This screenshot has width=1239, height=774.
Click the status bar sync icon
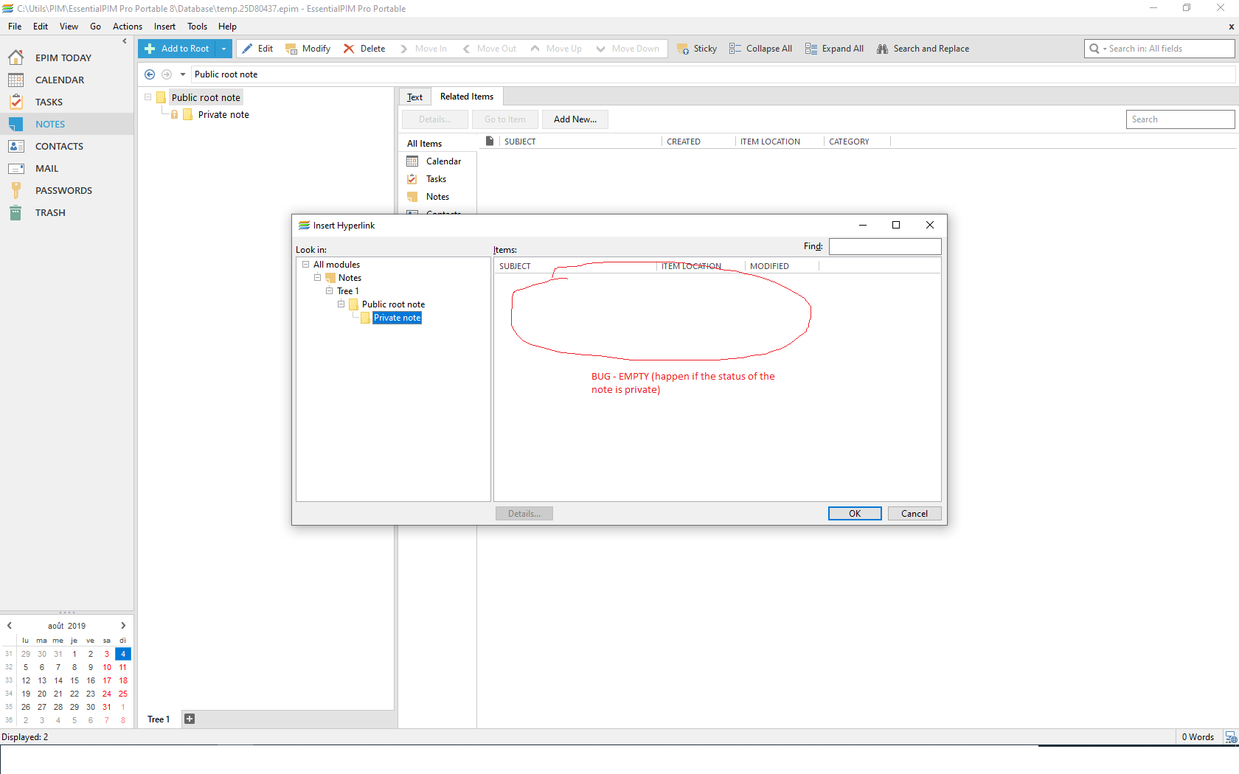point(1231,737)
